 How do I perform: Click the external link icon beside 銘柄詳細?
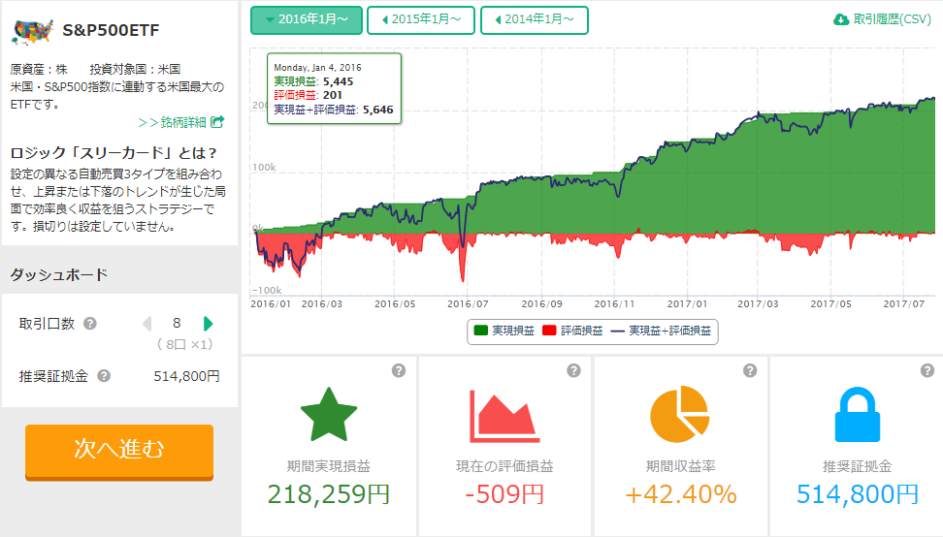217,122
